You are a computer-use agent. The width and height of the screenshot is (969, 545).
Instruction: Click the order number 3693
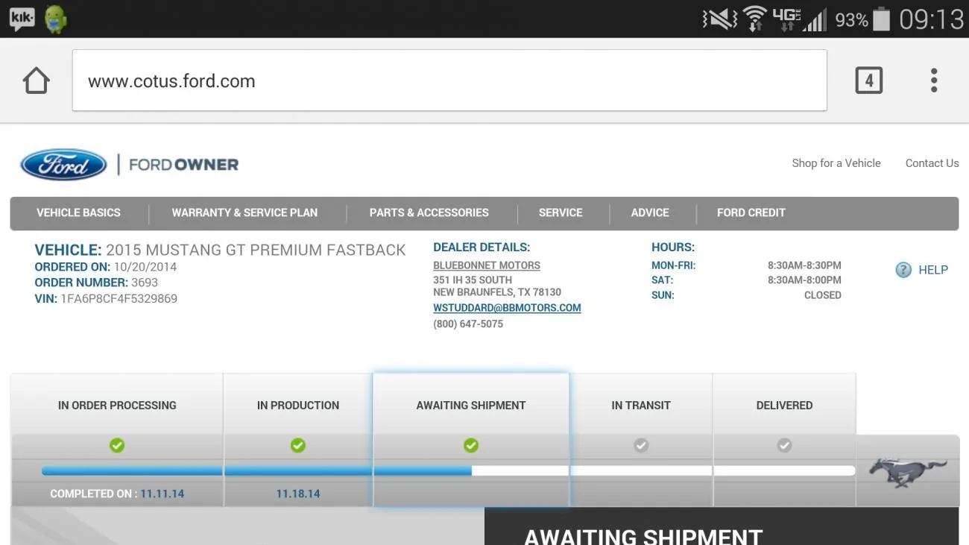[145, 283]
